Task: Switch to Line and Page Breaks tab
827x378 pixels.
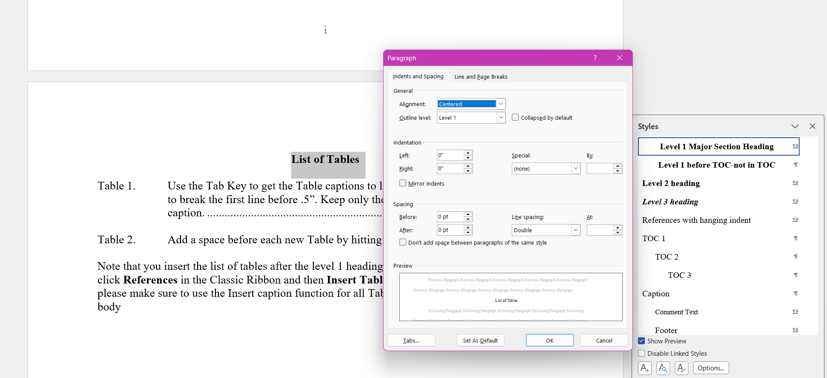Action: click(x=481, y=77)
